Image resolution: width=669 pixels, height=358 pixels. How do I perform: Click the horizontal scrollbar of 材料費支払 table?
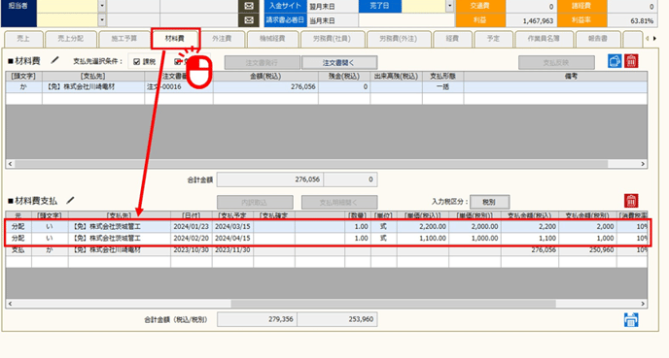coord(327,304)
